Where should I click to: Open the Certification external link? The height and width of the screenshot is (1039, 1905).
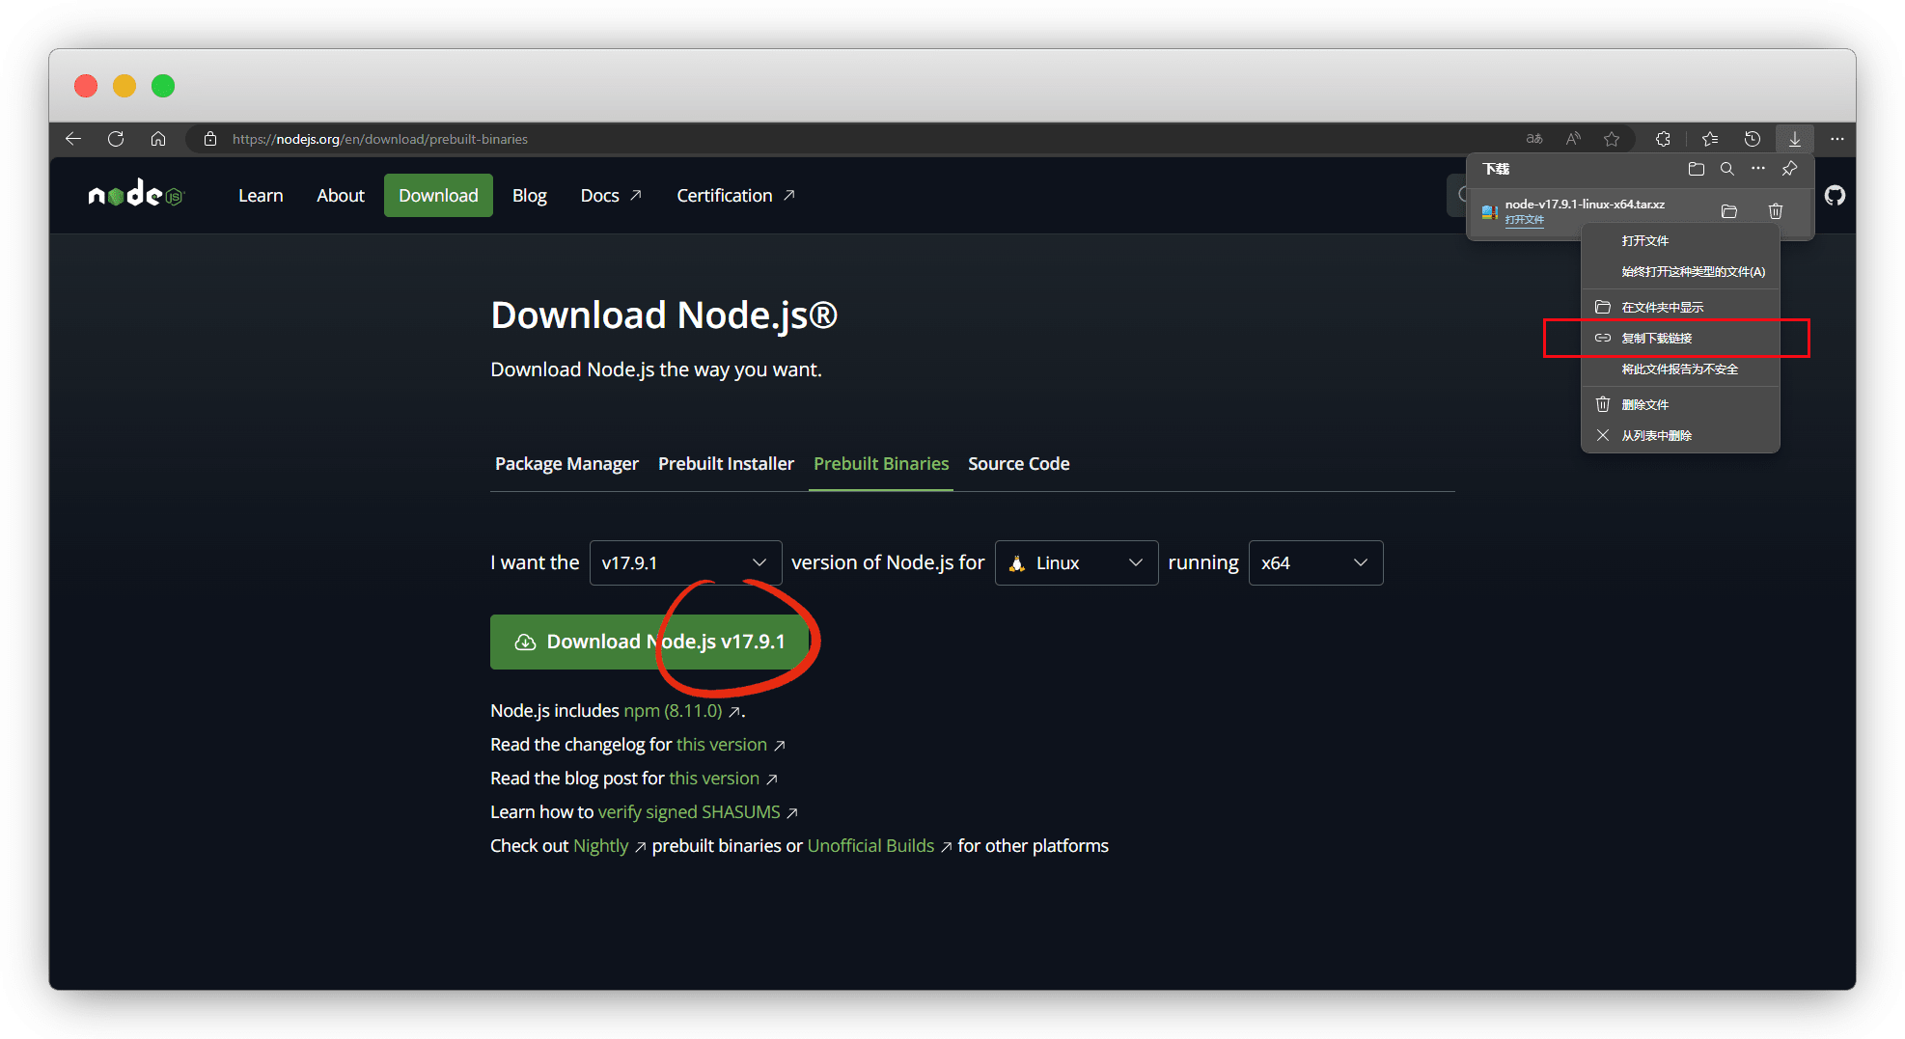tap(735, 196)
